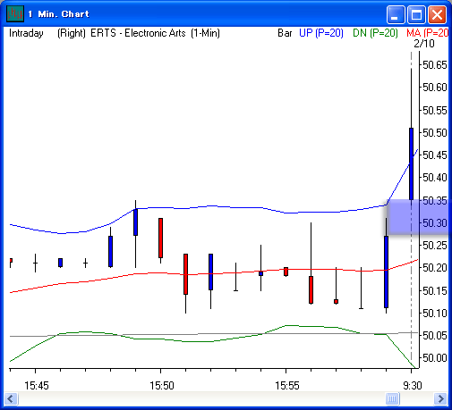Click the highlighted blue price range box

pos(418,216)
